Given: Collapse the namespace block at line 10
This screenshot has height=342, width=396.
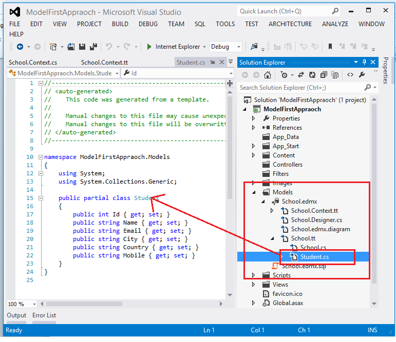Looking at the screenshot, I should [41, 157].
